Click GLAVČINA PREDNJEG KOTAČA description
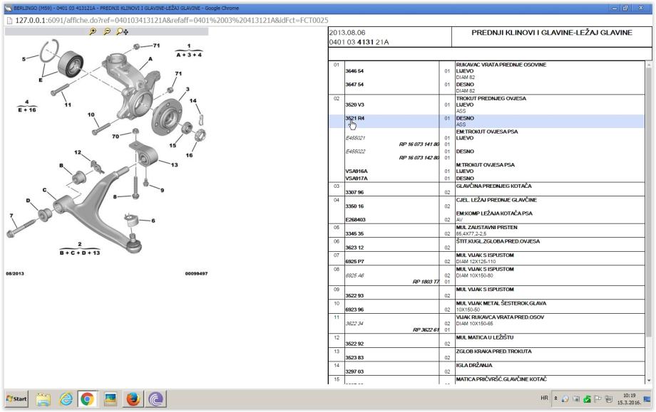This screenshot has height=412, width=656. pos(493,186)
